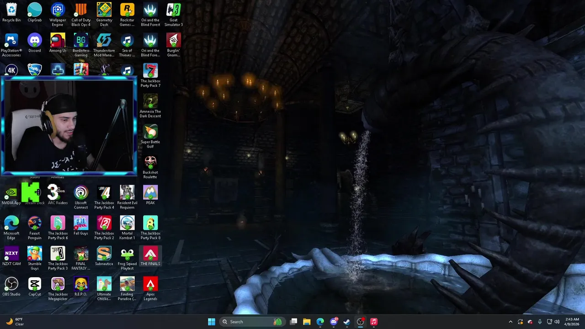Viewport: 585px width, 329px height.
Task: Select The Jackbox Party Pack 7 icon
Action: pyautogui.click(x=150, y=76)
